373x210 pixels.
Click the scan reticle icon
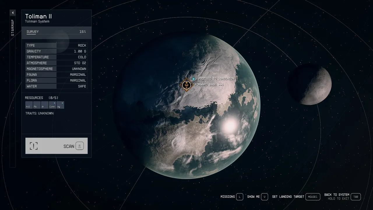pyautogui.click(x=34, y=146)
